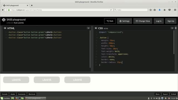
Task: Click the font-weight: bold line
Action: pyautogui.click(x=110, y=51)
